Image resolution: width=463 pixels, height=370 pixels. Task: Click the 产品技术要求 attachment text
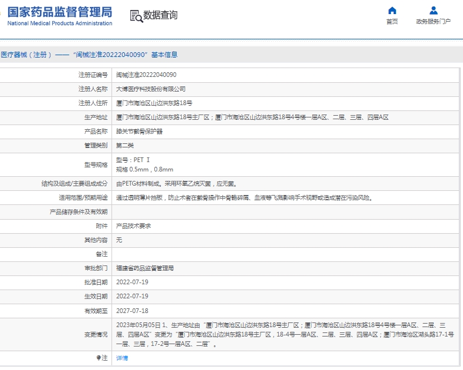click(134, 226)
